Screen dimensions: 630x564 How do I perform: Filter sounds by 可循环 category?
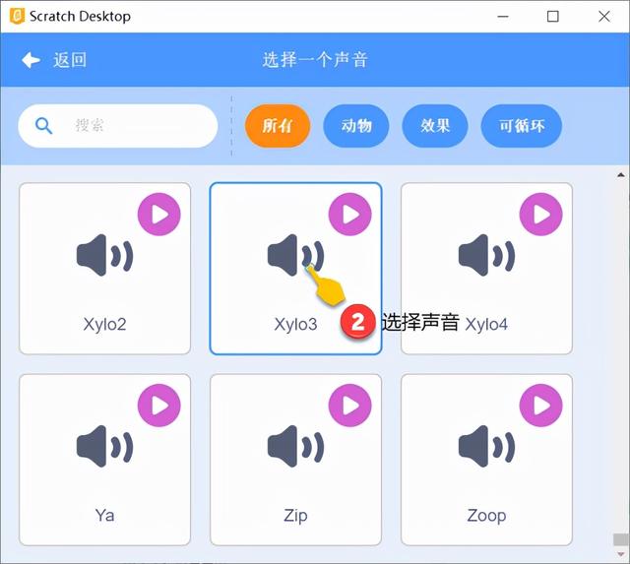tap(521, 126)
